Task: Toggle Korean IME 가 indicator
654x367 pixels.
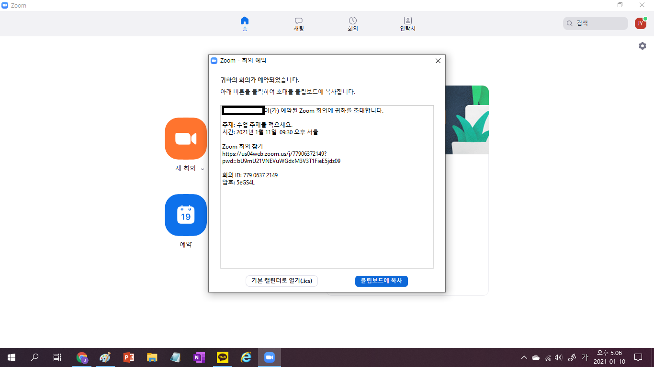Action: tap(585, 357)
